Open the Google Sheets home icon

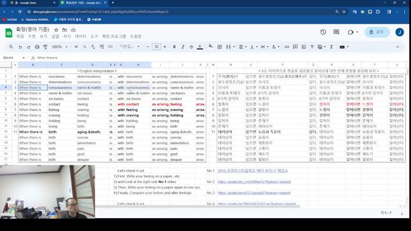pos(8,33)
